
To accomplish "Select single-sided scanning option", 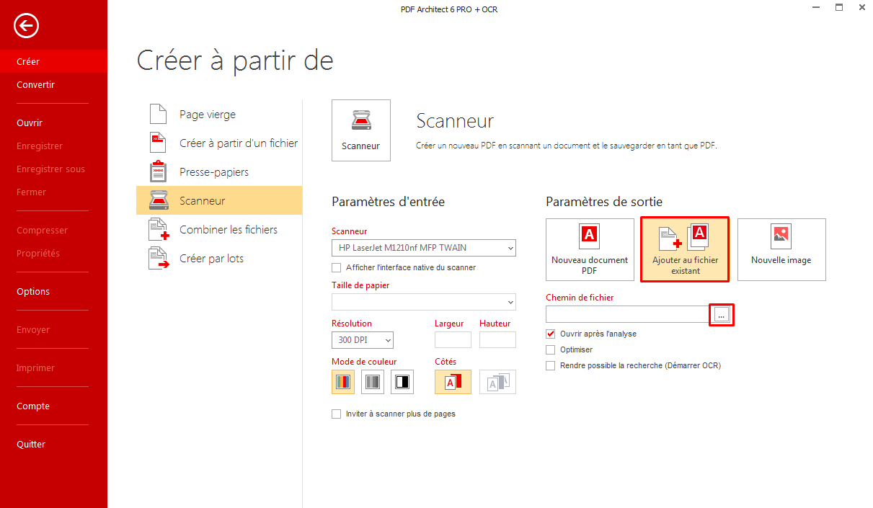I will [453, 382].
